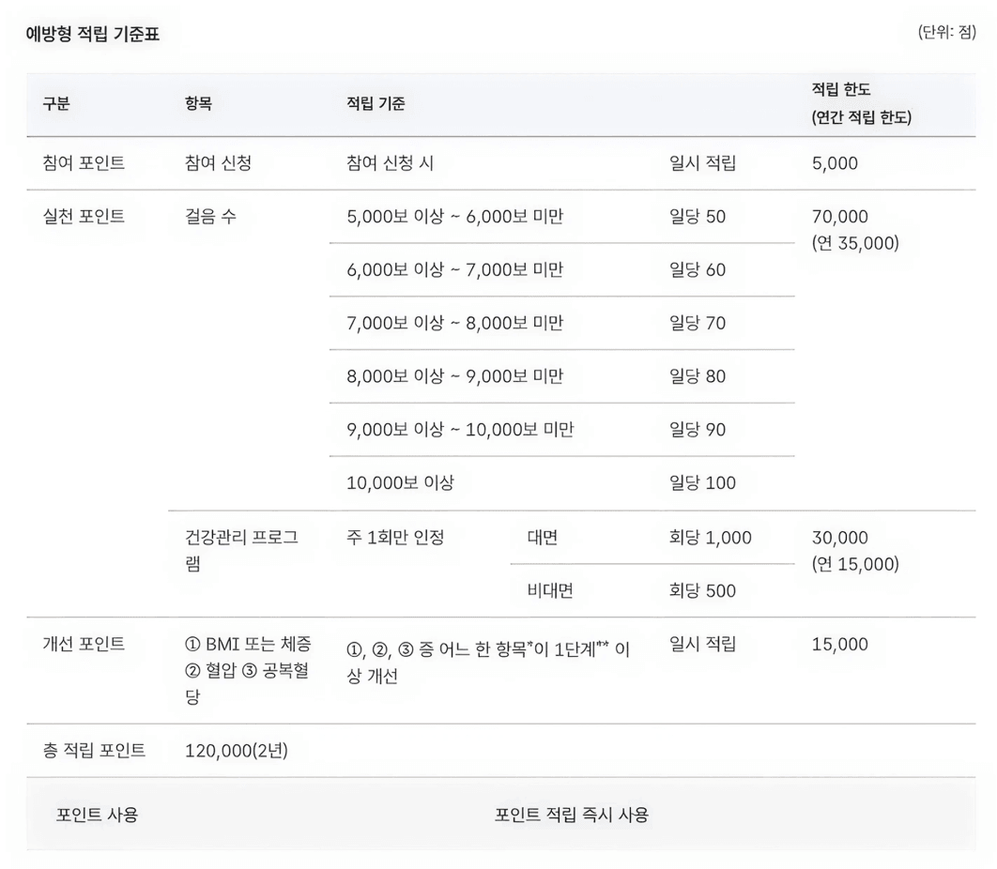Select the 참여 신청 시 cell
The width and height of the screenshot is (997, 869).
[391, 163]
